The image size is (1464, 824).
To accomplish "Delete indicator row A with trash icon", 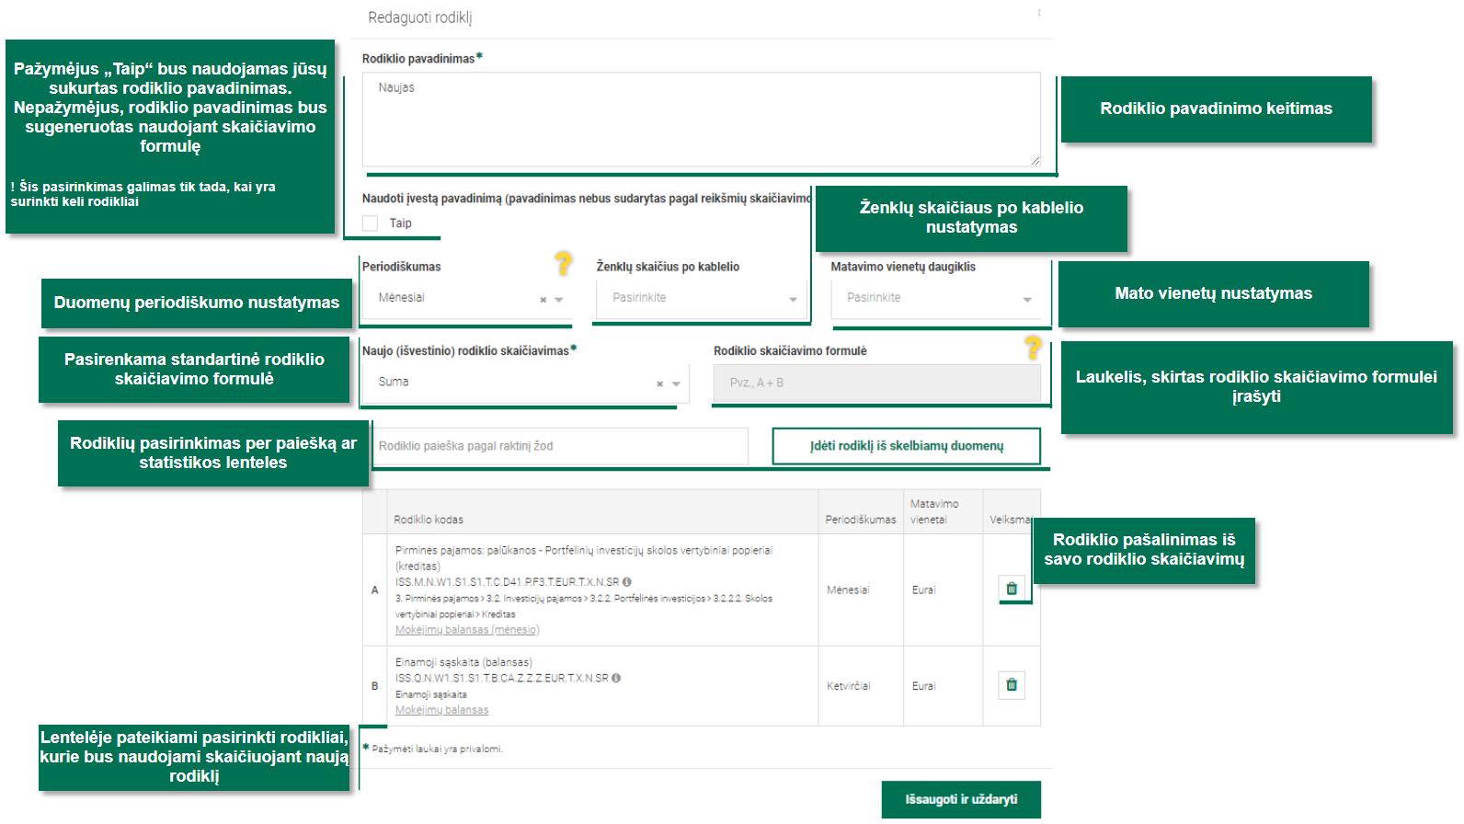I will [1012, 589].
